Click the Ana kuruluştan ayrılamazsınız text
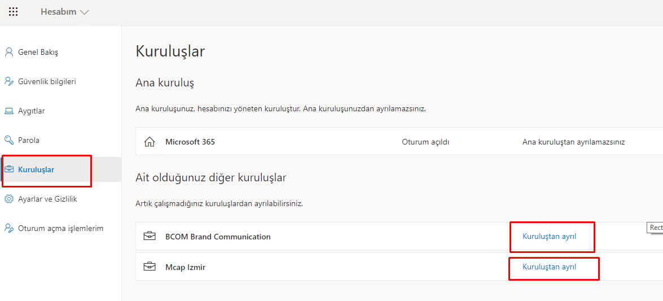 pos(573,142)
